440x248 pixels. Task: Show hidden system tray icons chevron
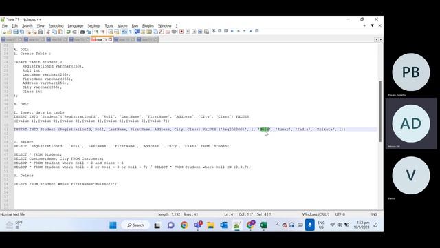tap(277, 225)
